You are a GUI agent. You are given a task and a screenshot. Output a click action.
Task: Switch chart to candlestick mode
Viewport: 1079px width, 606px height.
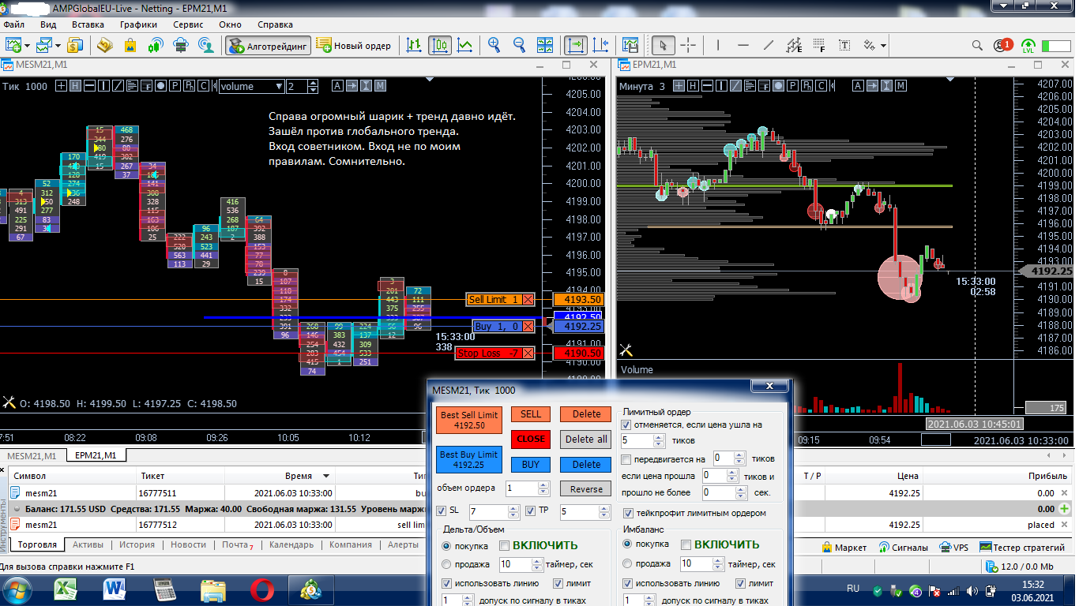pyautogui.click(x=440, y=45)
